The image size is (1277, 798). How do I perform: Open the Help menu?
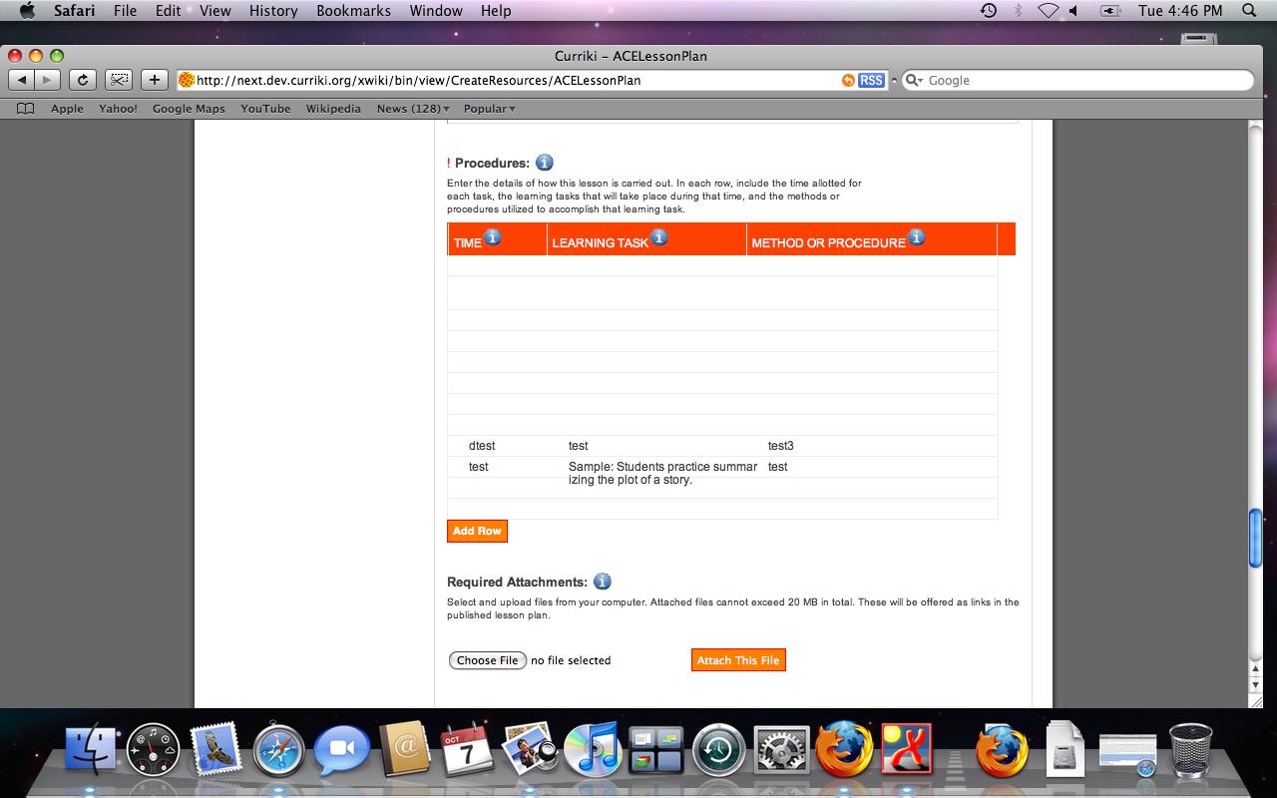[x=496, y=10]
